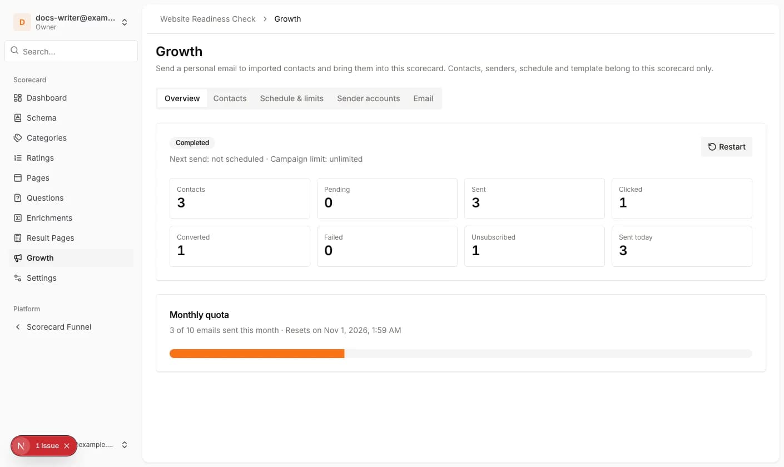Click the monthly quota progress bar
Screen dimensions: 784x467
pyautogui.click(x=461, y=354)
